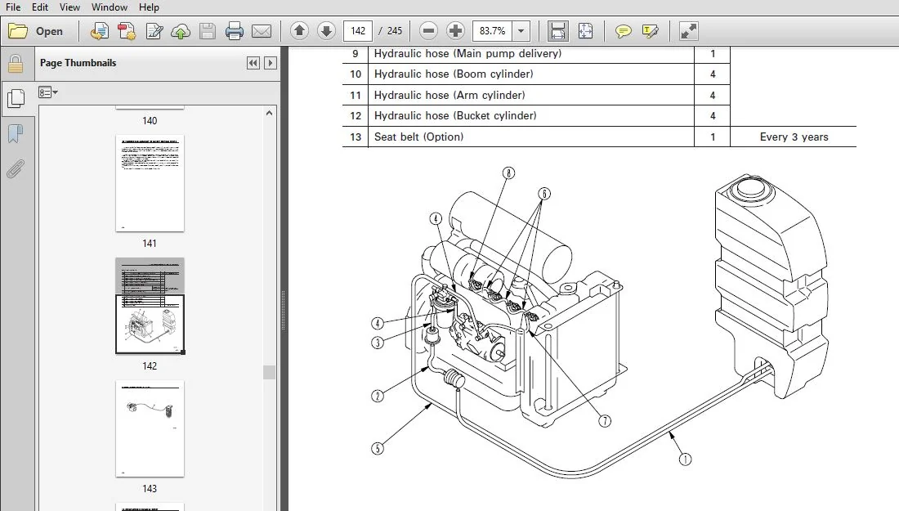This screenshot has width=899, height=511.
Task: Click the create PDF icon
Action: tap(99, 31)
